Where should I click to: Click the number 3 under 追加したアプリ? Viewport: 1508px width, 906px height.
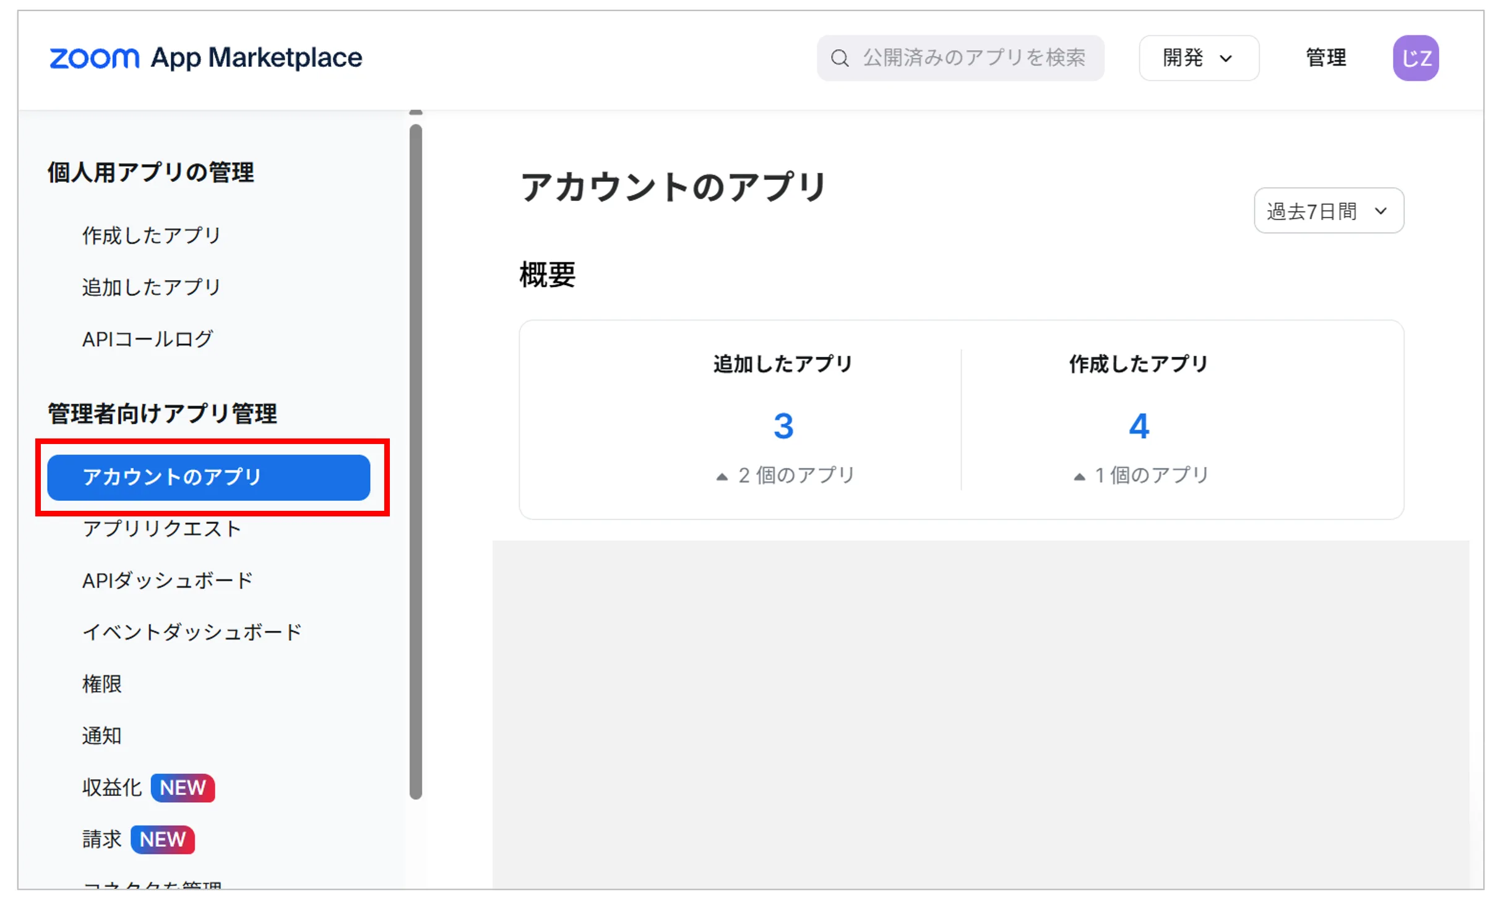[783, 426]
